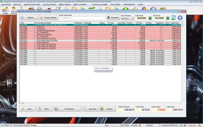This screenshot has width=203, height=127.
Task: Open the Fornecedores toolbar icon
Action: [13, 10]
